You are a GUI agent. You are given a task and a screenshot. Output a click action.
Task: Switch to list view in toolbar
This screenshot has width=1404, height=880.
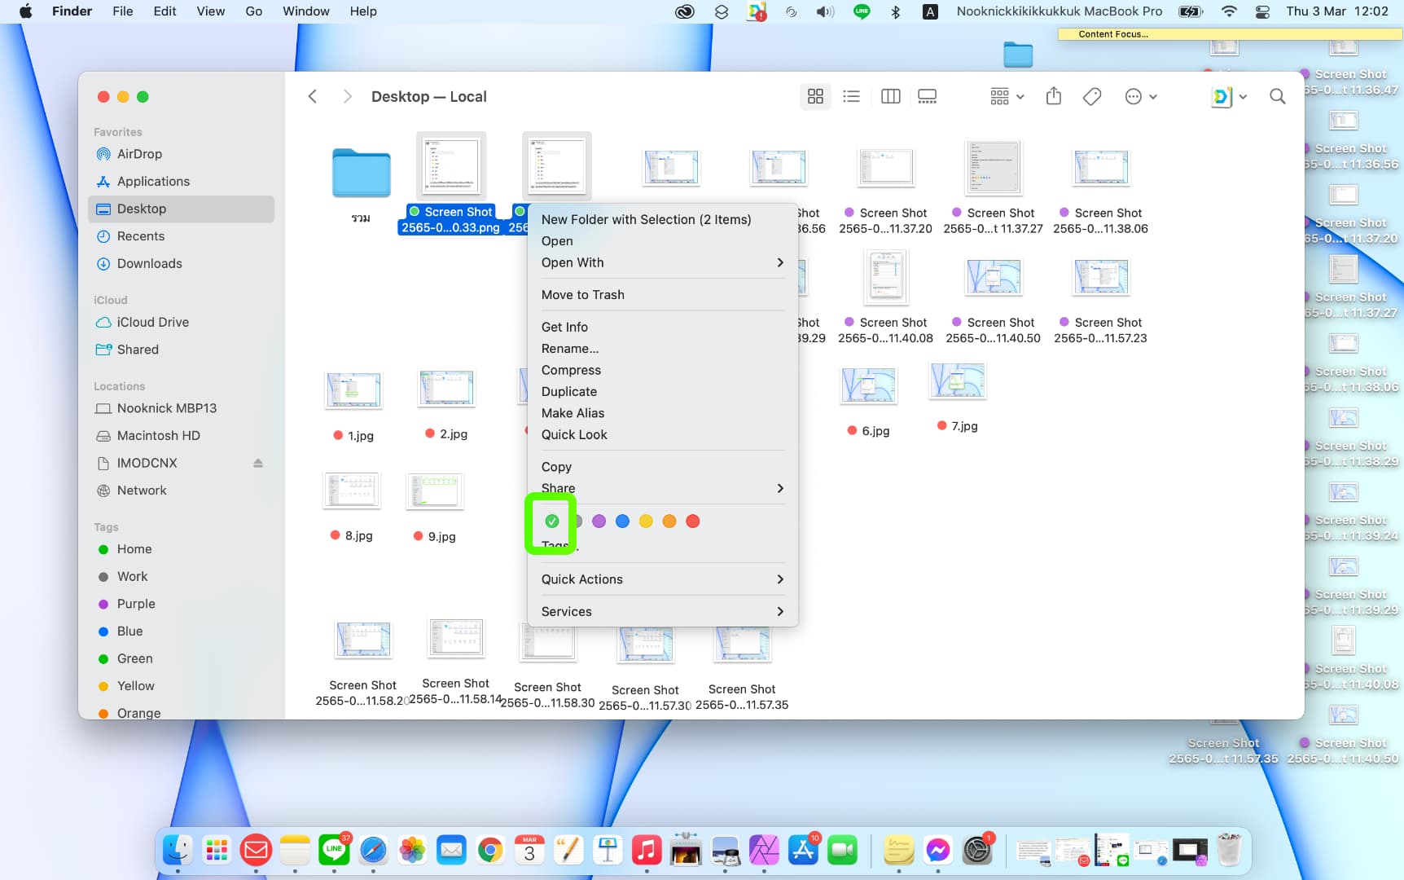click(851, 97)
